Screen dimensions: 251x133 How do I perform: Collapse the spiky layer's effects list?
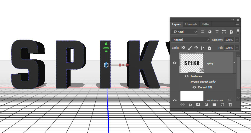click(234, 63)
